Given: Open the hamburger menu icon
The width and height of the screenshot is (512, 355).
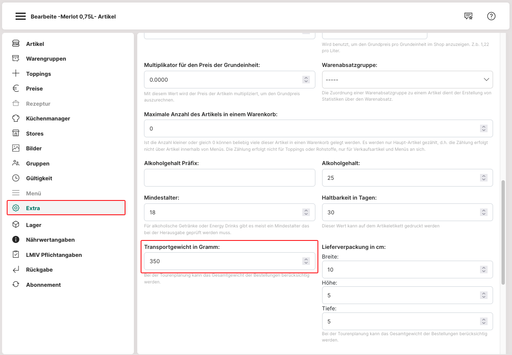Looking at the screenshot, I should (x=21, y=16).
